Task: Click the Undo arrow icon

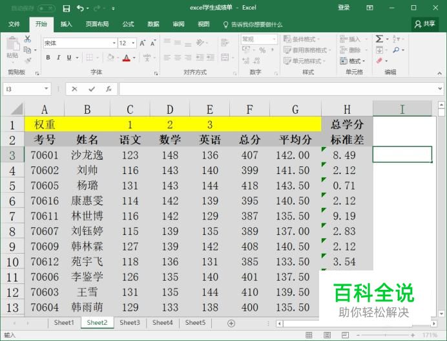Action: 80,8
